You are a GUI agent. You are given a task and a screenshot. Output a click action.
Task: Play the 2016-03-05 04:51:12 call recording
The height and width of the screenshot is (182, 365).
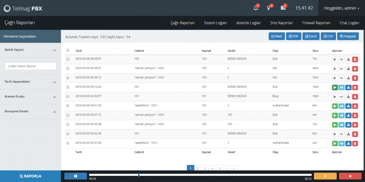pyautogui.click(x=335, y=115)
